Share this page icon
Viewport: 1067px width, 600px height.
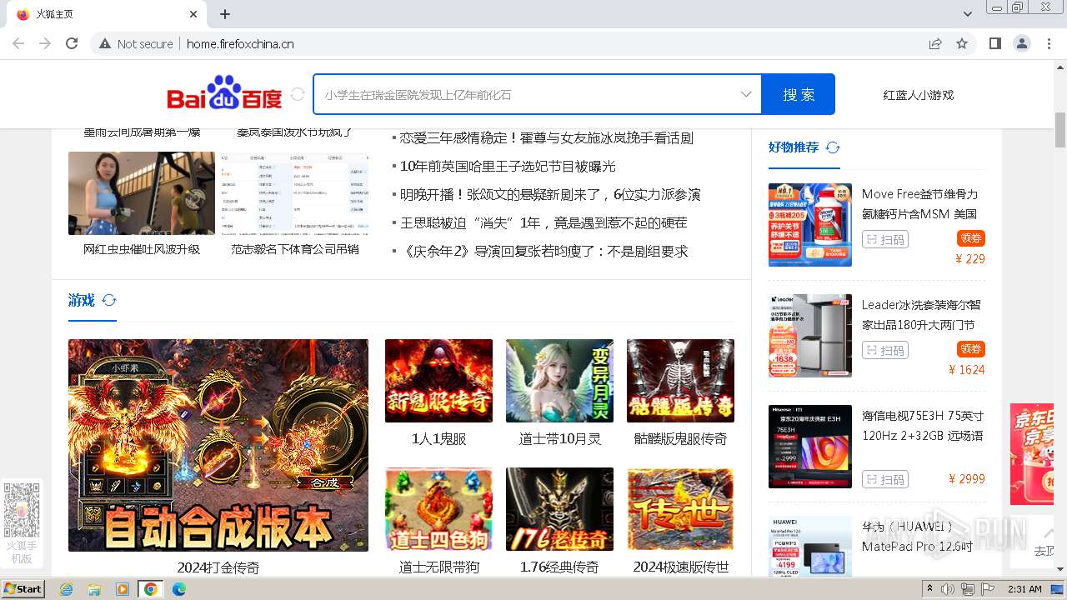(935, 43)
